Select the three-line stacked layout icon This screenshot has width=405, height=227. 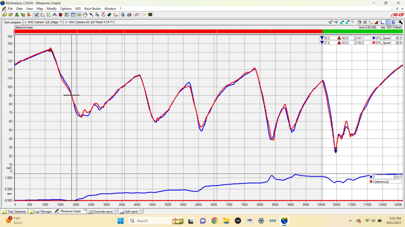[x=393, y=22]
